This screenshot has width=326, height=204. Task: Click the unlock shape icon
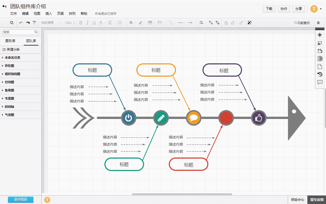point(233,23)
